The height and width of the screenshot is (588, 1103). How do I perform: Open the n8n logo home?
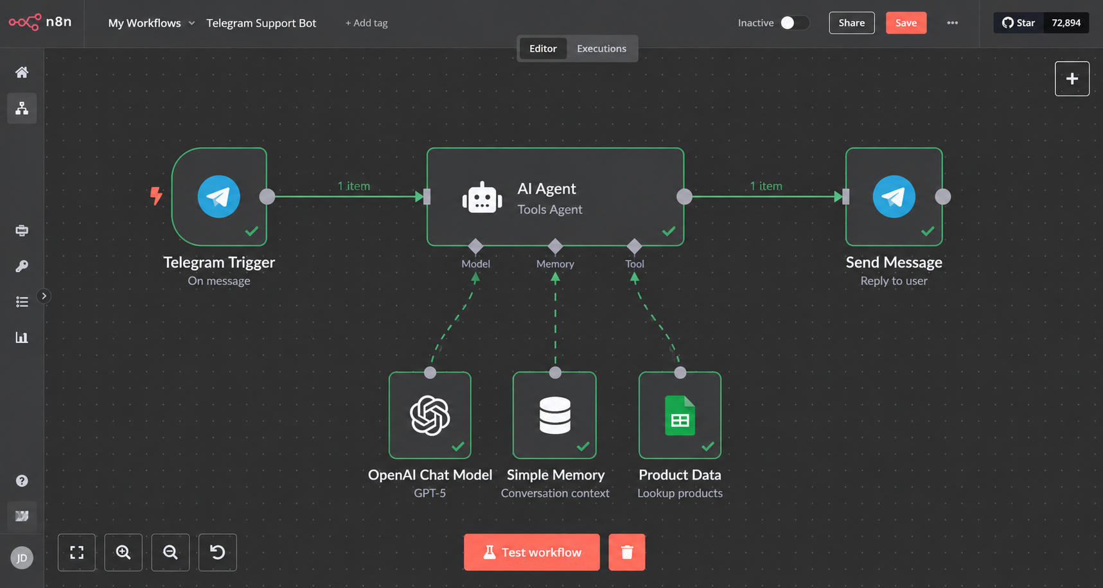pos(40,22)
